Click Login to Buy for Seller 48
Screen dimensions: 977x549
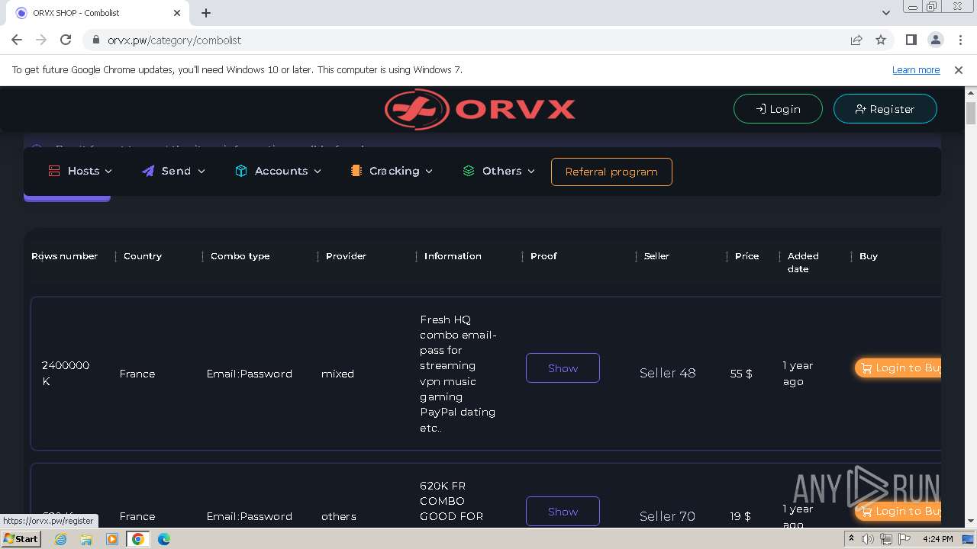(898, 368)
